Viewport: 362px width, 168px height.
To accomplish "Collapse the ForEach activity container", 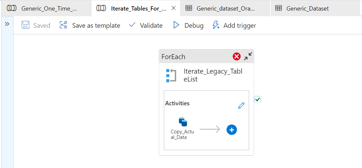I will (x=248, y=56).
